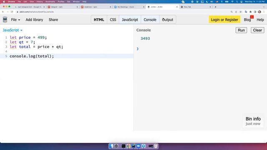Image resolution: width=267 pixels, height=150 pixels.
Task: Open the Apple menu
Action: 4,2
